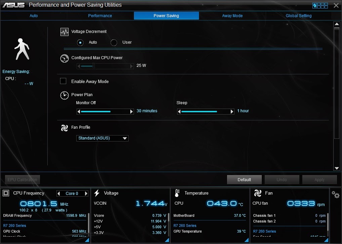This screenshot has width=342, height=244.
Task: Click the 0.739 V Vcore reading
Action: pos(159,216)
